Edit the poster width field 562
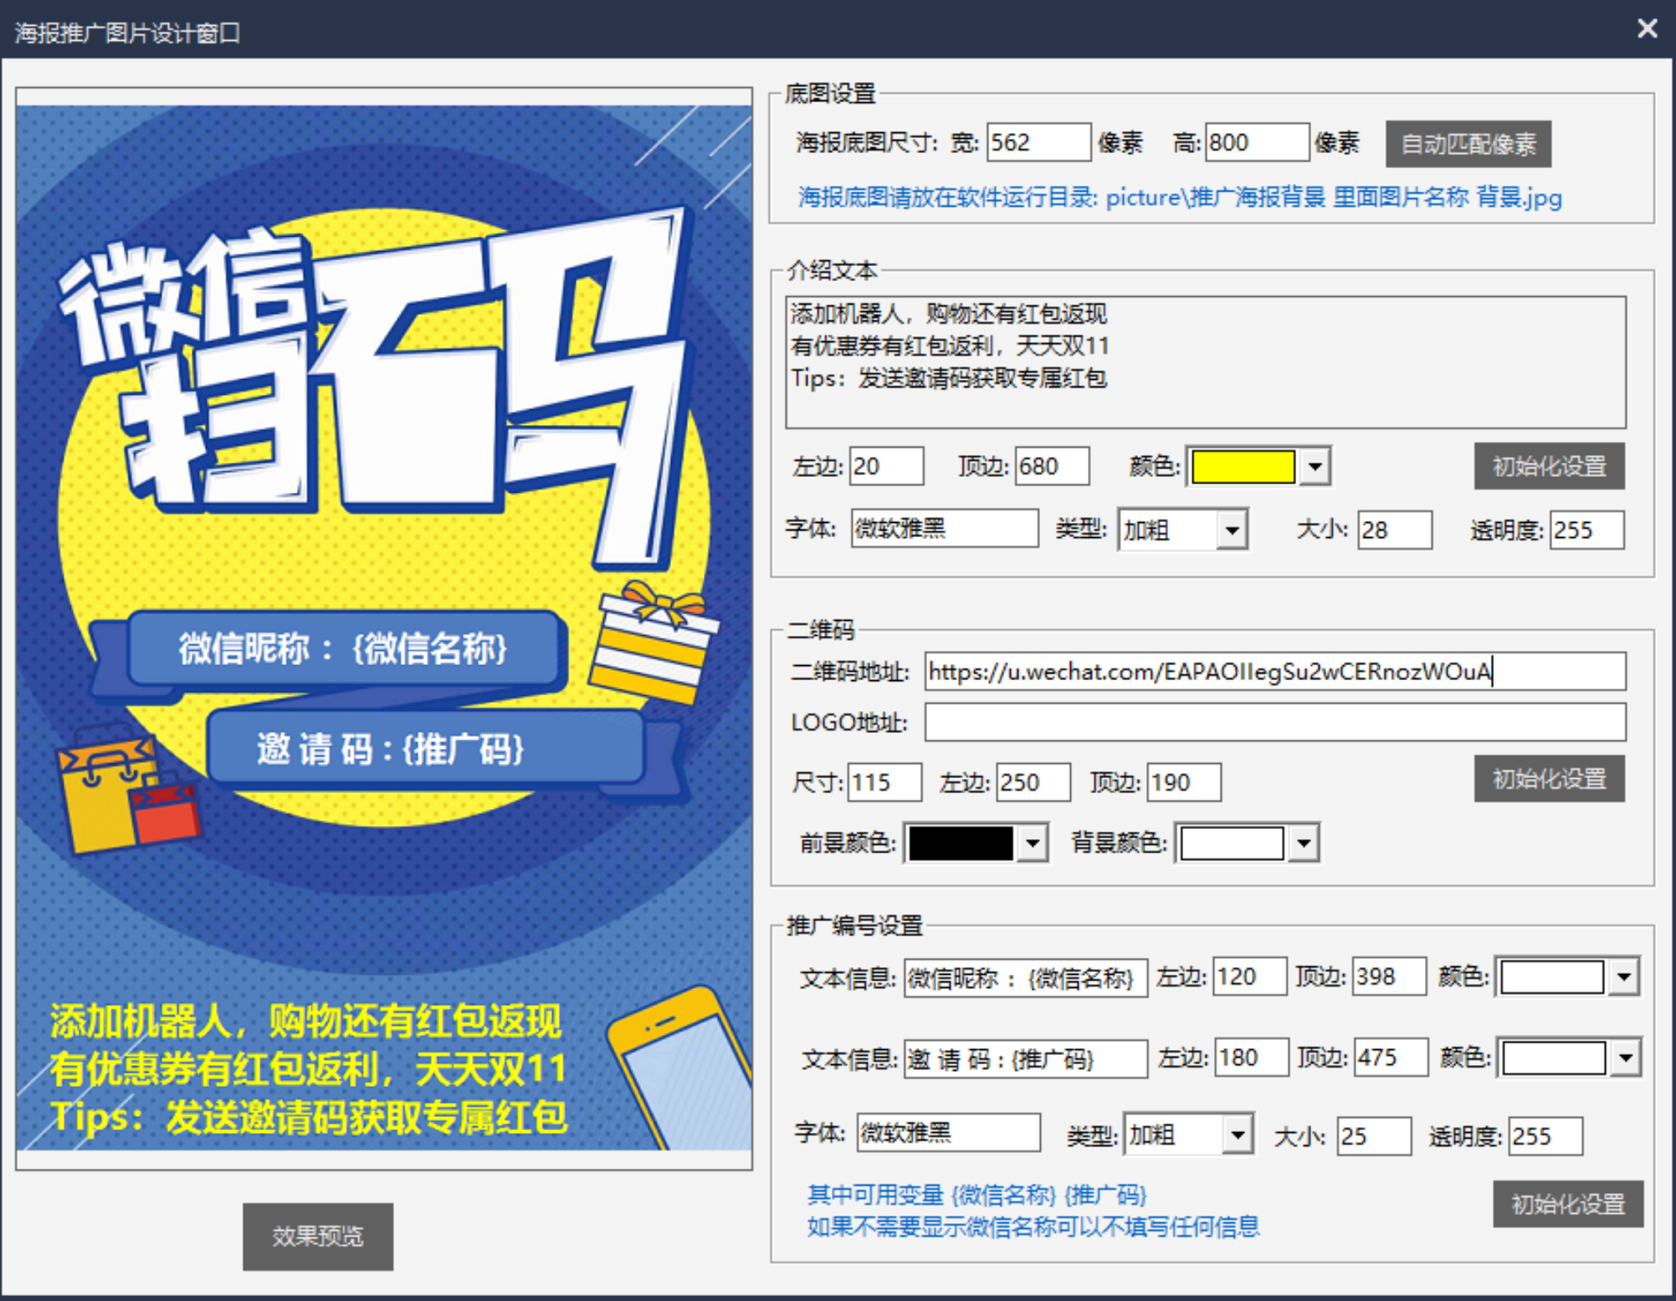Screen dimensions: 1676x1301 1038,142
